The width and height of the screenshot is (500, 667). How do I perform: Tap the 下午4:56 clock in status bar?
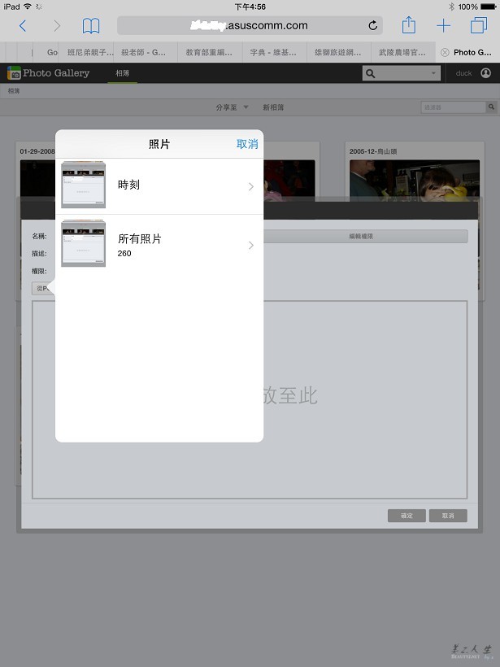coord(250,7)
